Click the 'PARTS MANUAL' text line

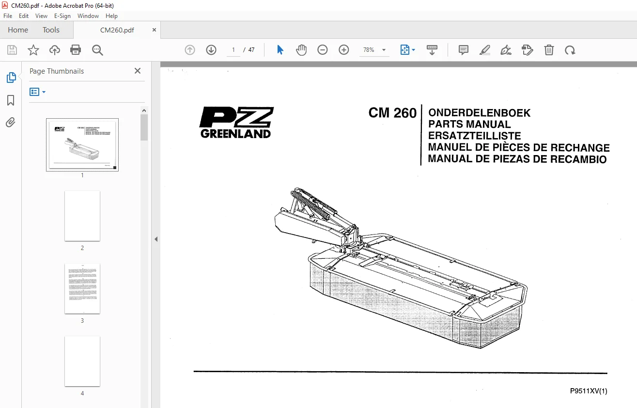click(x=469, y=124)
